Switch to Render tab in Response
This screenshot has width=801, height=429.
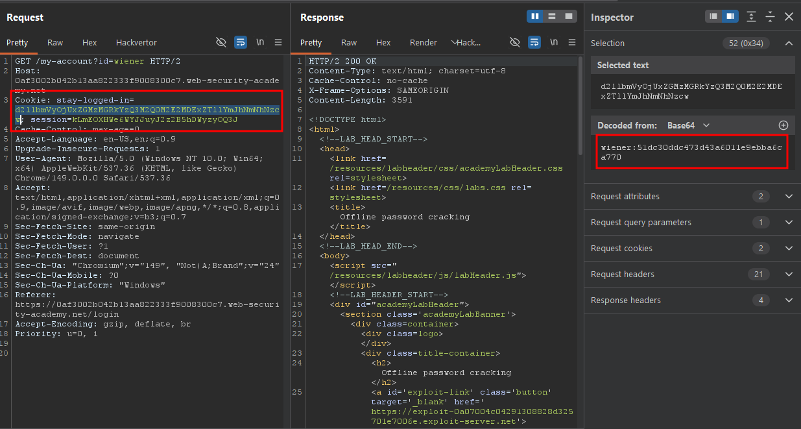(424, 42)
